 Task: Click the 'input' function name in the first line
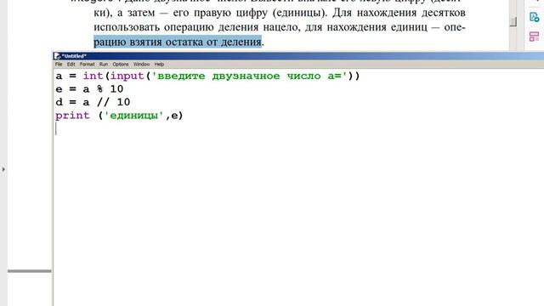point(127,76)
